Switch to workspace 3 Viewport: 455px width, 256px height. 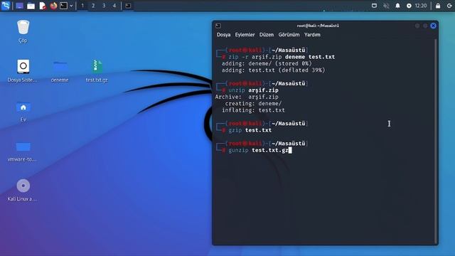pyautogui.click(x=104, y=6)
